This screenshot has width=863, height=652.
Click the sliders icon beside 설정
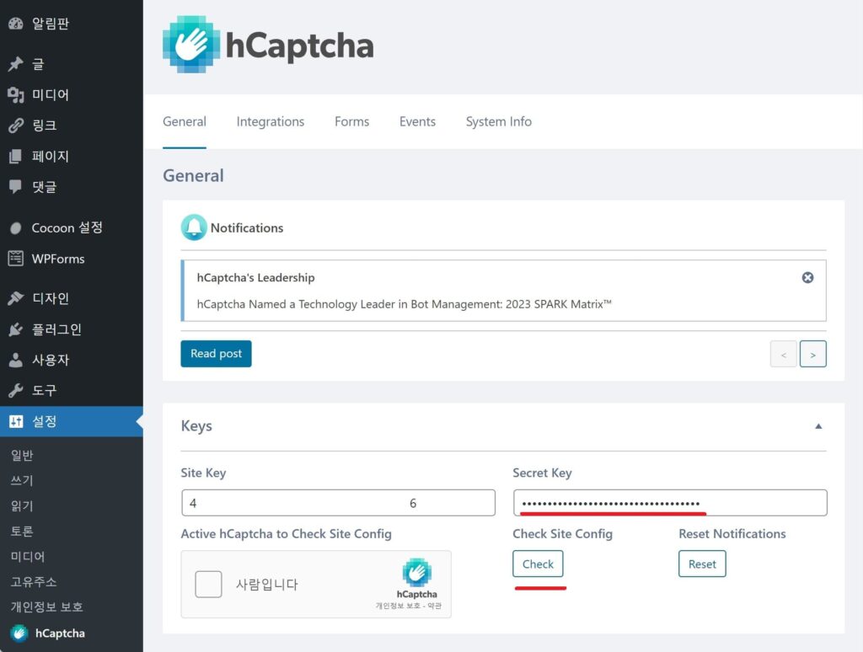(16, 421)
